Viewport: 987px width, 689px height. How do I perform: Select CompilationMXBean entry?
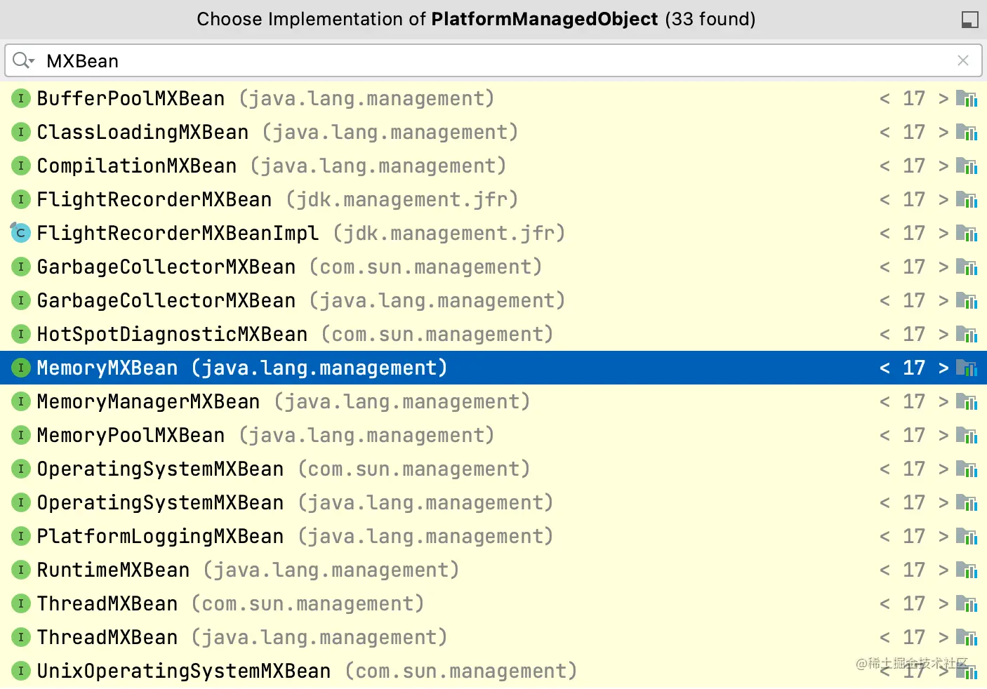pos(493,166)
